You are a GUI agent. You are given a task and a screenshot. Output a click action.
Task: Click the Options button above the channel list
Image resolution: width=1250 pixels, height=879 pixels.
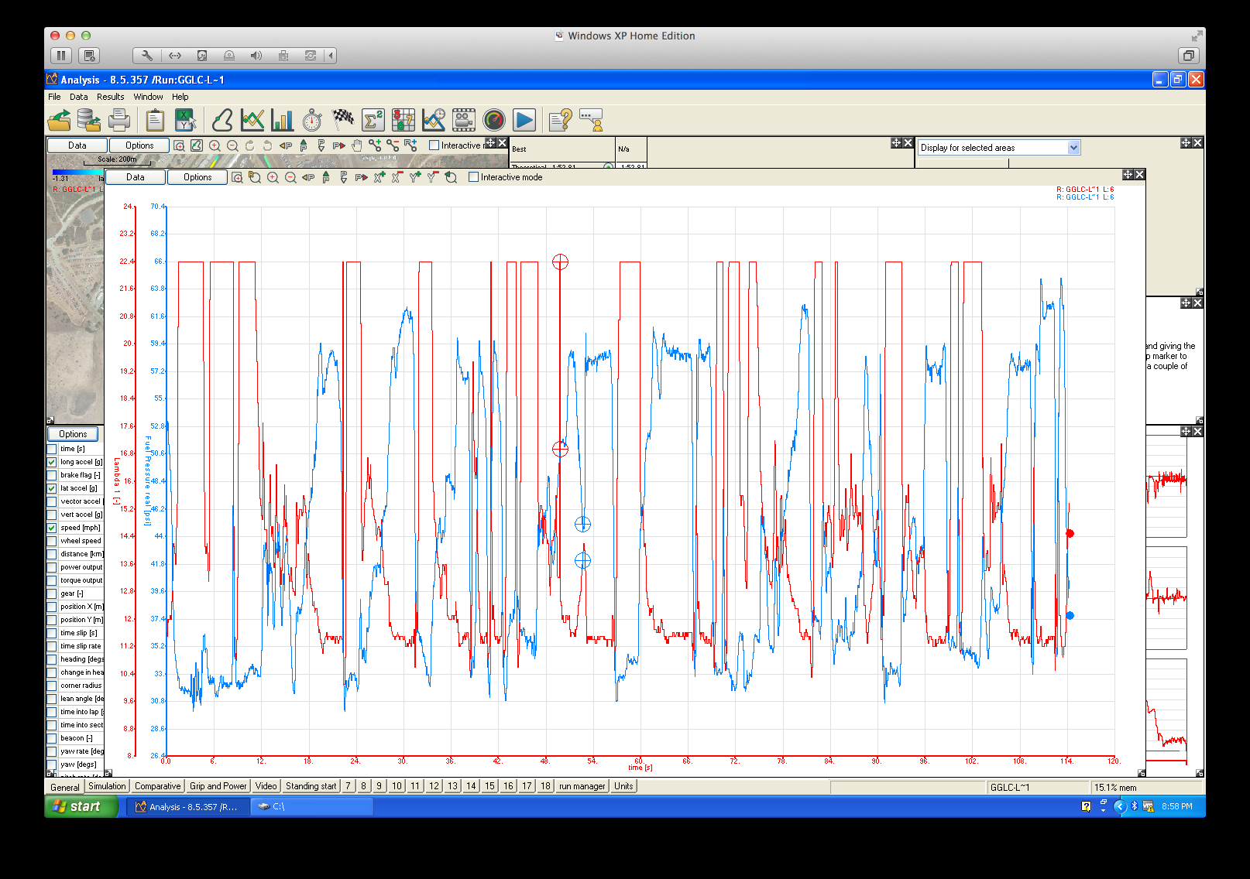click(73, 434)
